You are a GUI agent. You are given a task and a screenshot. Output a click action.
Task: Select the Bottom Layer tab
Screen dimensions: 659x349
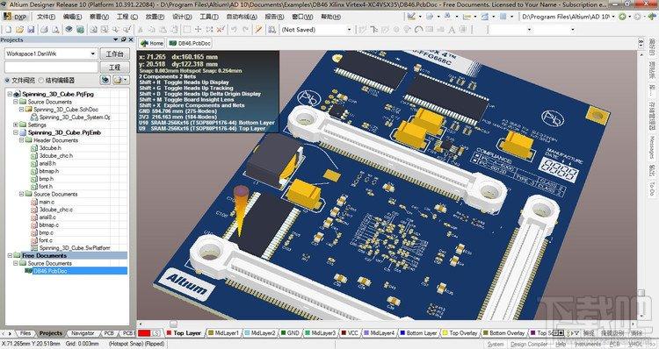(418, 333)
